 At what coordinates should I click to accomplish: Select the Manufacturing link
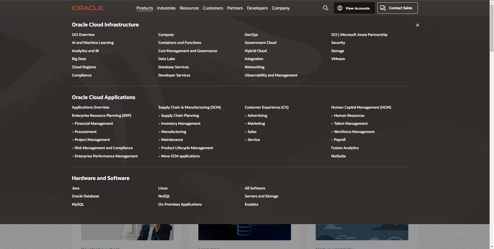[172, 132]
